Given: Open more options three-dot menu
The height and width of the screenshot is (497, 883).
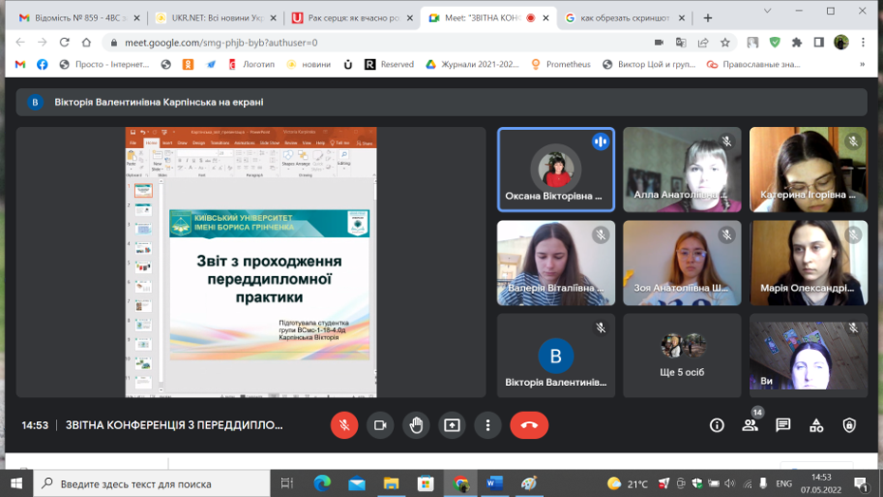Looking at the screenshot, I should (488, 425).
